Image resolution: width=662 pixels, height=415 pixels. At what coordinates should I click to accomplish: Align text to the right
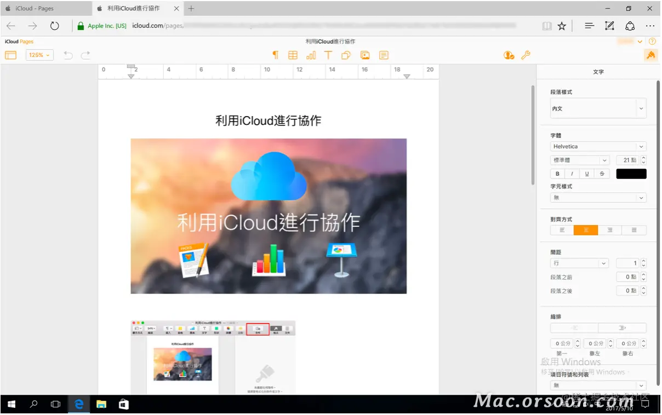point(610,230)
